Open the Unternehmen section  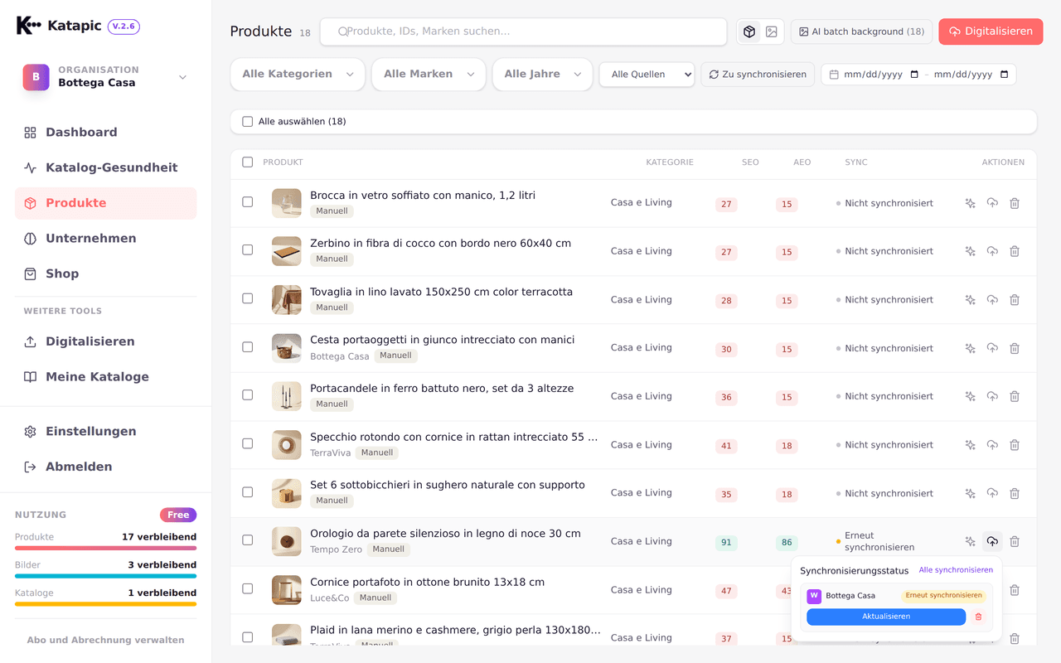click(x=105, y=239)
